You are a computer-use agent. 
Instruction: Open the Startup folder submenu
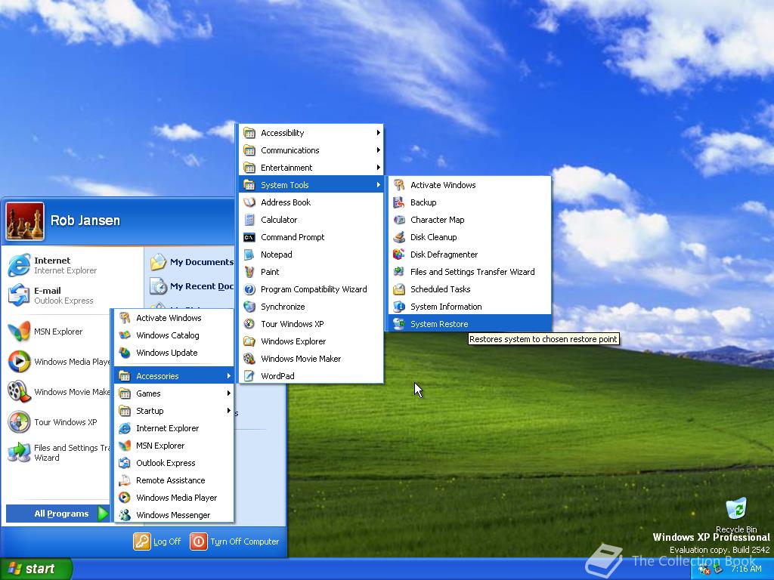tap(148, 411)
